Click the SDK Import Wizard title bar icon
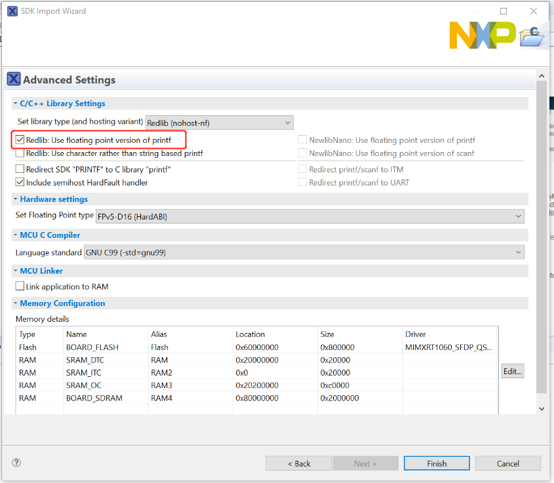554x483 pixels. (x=12, y=11)
